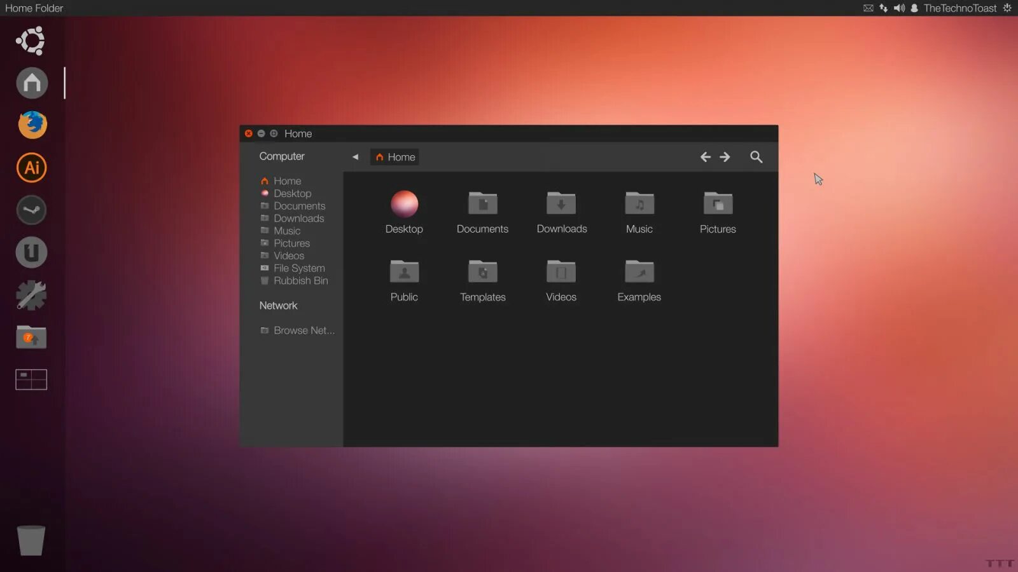
Task: Select Music in the sidebar
Action: tap(280, 231)
